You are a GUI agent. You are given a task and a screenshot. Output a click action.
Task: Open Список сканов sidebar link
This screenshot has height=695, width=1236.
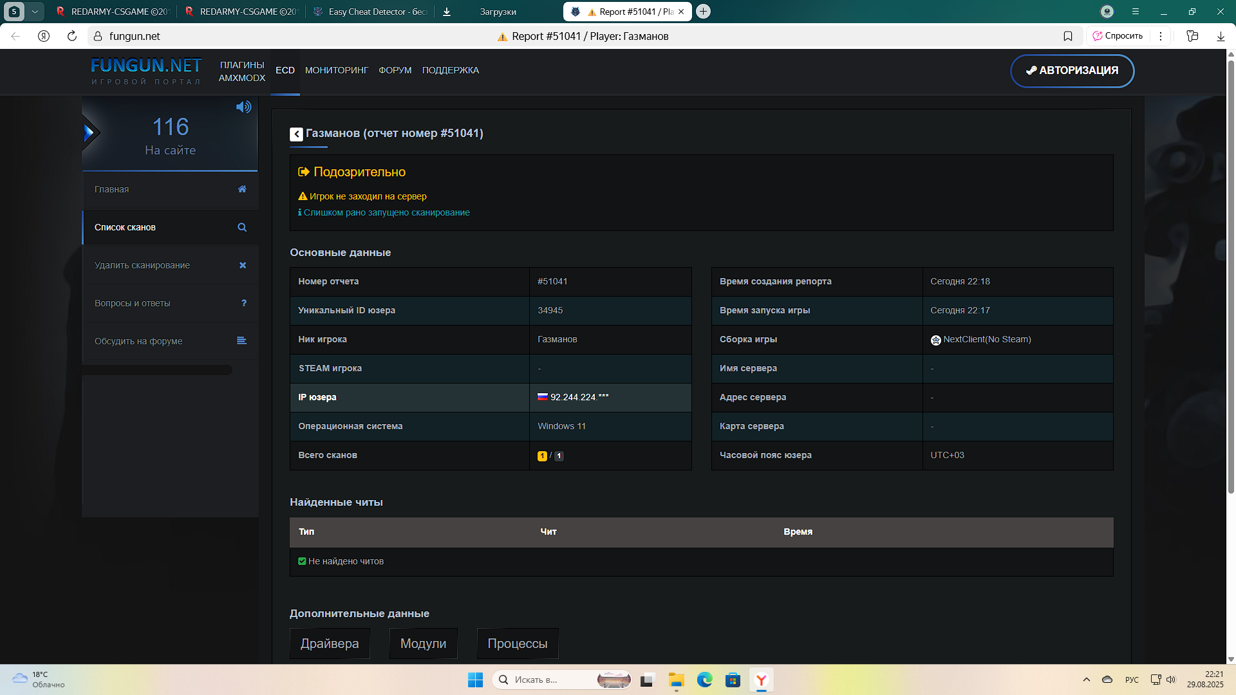coord(170,227)
